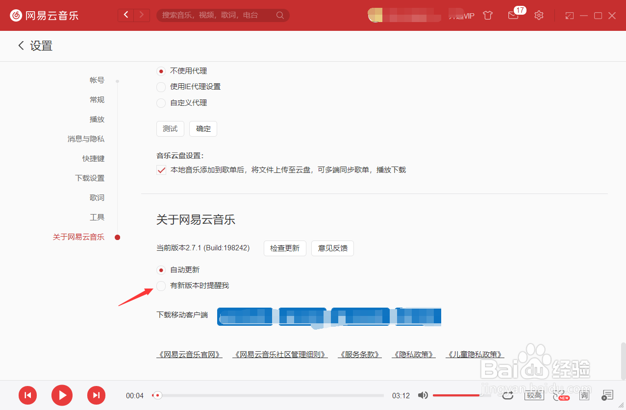Go back with the navigation arrow
The image size is (626, 410).
click(126, 15)
